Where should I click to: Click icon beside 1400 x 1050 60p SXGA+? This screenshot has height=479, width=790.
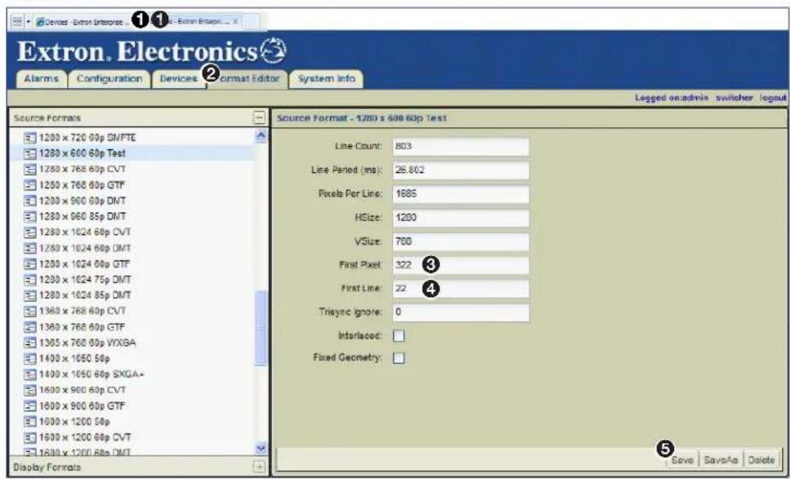pyautogui.click(x=30, y=375)
